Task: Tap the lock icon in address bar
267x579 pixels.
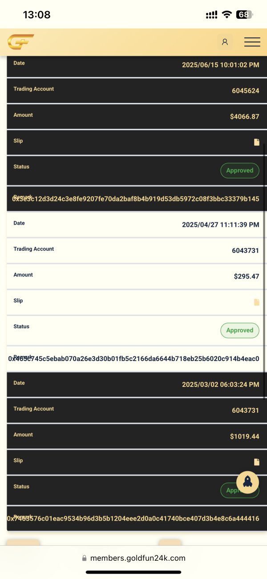Action: 84,558
